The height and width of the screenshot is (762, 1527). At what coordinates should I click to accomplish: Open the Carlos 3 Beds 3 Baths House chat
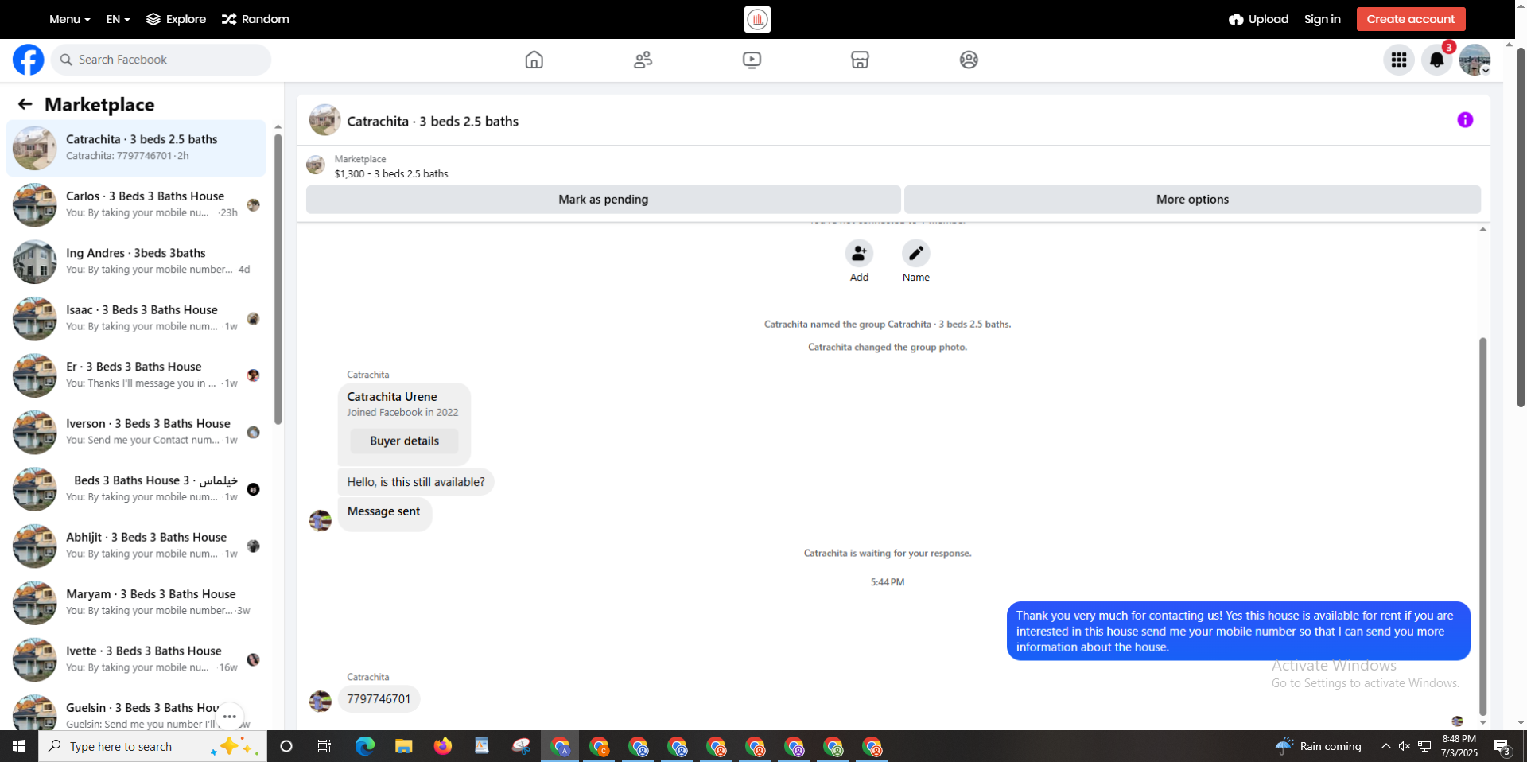(136, 204)
